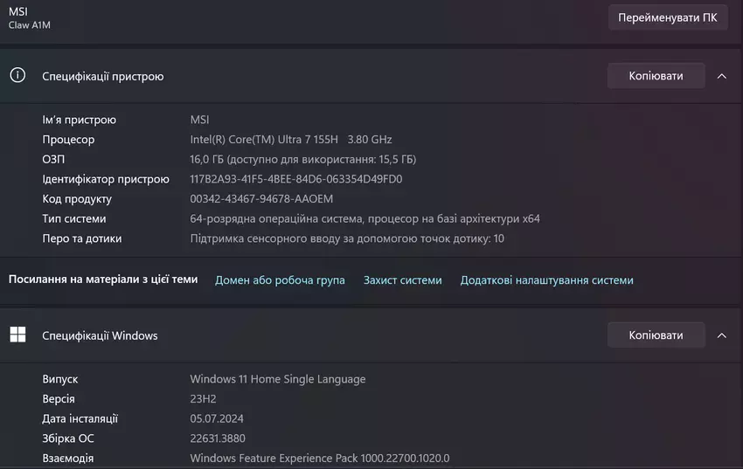Click the Windows logo icon
This screenshot has width=743, height=469.
[17, 335]
